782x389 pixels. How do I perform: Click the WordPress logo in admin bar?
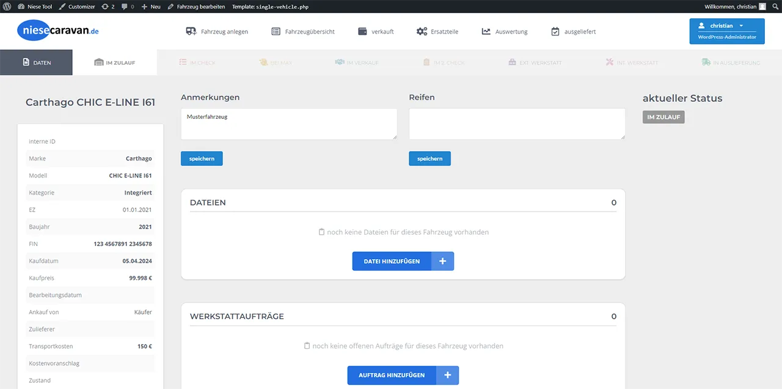pos(7,7)
